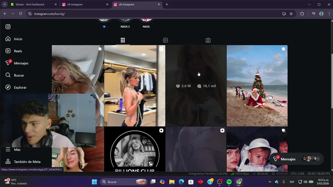Switch to the middle Instagram browser tab
The image size is (333, 187).
[x=85, y=4]
